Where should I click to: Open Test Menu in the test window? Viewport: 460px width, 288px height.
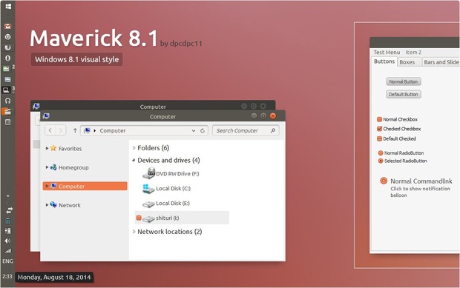pyautogui.click(x=387, y=53)
